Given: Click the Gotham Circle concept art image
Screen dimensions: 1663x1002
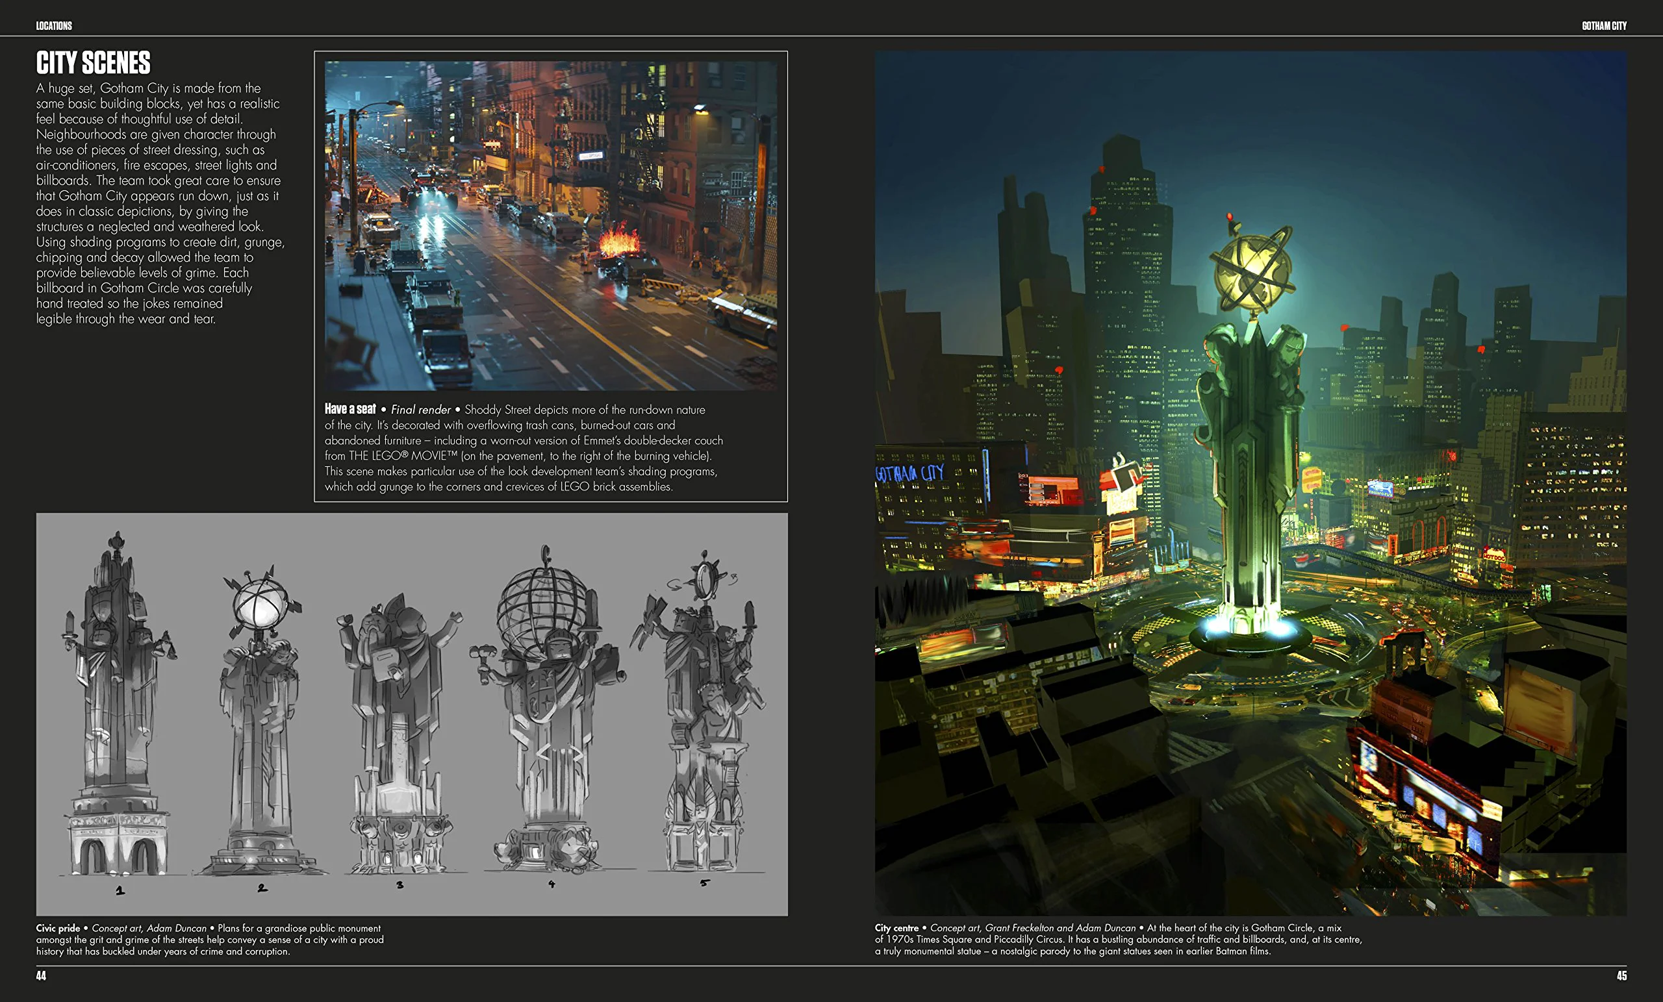Looking at the screenshot, I should pos(1250,483).
